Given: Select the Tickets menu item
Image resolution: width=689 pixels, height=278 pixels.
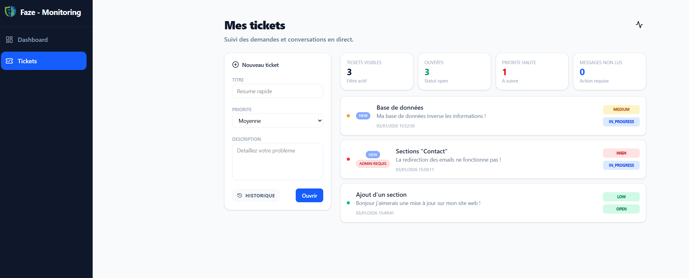Looking at the screenshot, I should tap(44, 61).
